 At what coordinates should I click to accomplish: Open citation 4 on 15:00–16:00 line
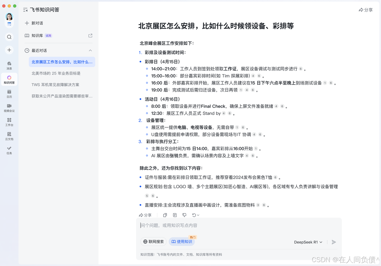[x=253, y=76]
